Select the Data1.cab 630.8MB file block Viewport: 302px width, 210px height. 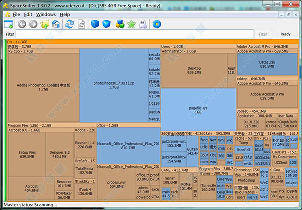pos(267,64)
